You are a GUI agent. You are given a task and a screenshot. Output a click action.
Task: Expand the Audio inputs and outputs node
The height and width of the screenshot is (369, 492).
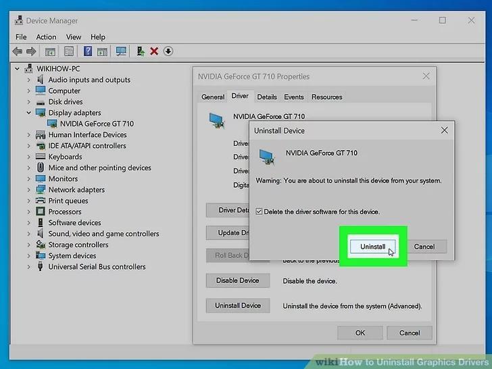(x=29, y=80)
